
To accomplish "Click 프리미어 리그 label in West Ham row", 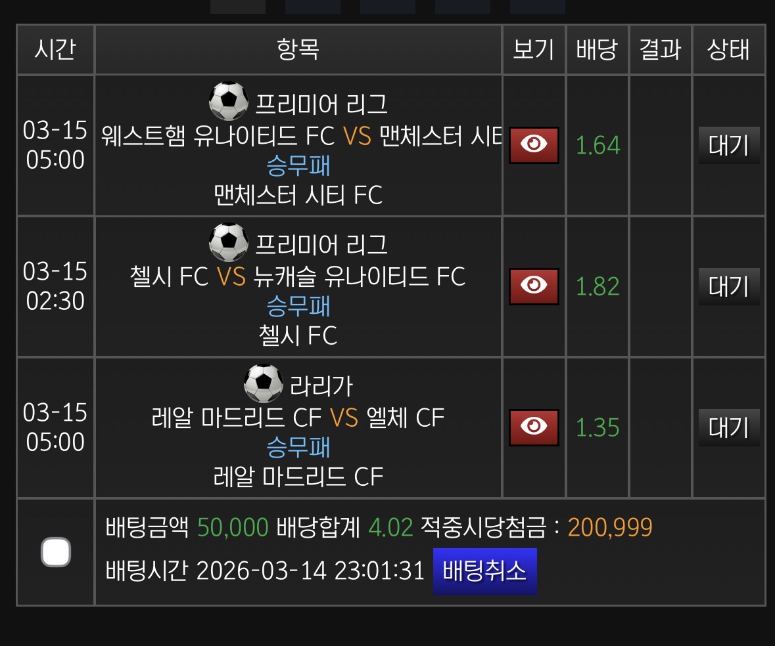I will [x=321, y=104].
